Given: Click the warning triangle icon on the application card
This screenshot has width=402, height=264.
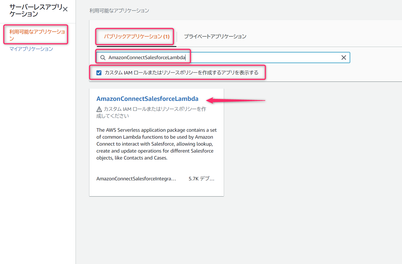Looking at the screenshot, I should (99, 109).
